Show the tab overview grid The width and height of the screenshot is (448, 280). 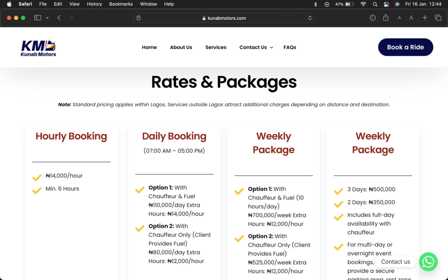click(x=438, y=18)
